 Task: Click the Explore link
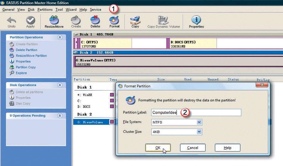click(21, 73)
